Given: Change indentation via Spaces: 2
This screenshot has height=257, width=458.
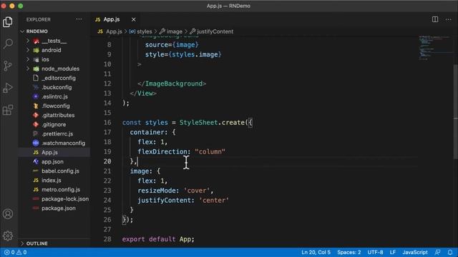Looking at the screenshot, I should tap(349, 252).
